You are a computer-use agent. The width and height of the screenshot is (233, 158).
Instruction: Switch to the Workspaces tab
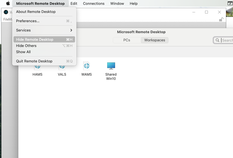tap(155, 40)
